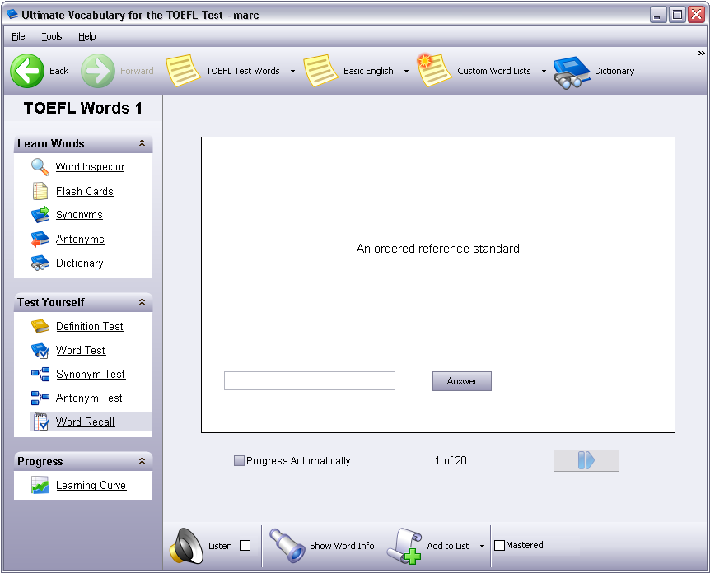Select the Word Recall link

(85, 422)
